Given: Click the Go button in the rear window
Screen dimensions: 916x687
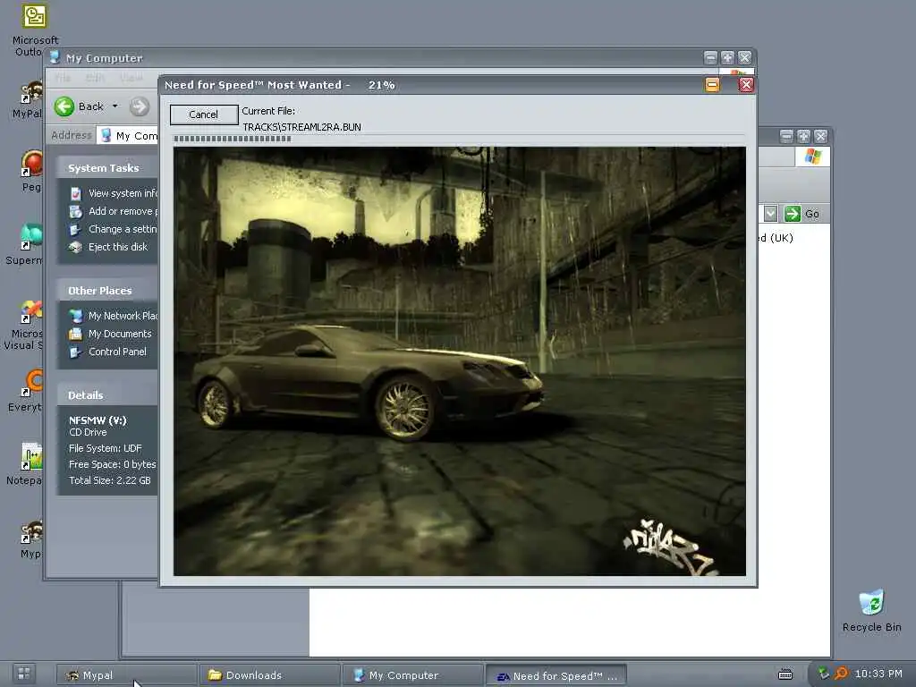Looking at the screenshot, I should 801,214.
